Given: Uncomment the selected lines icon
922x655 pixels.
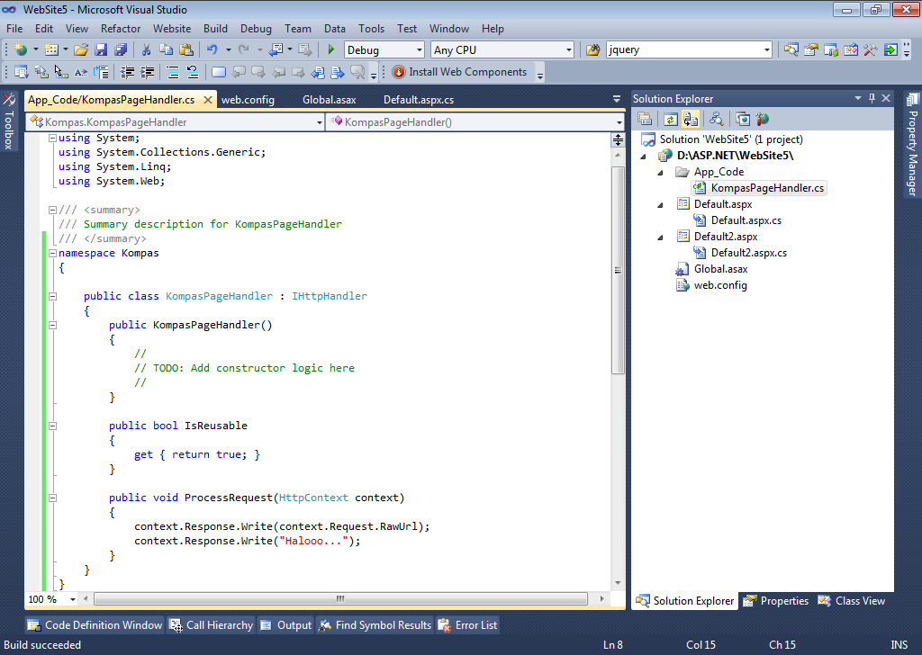Looking at the screenshot, I should [x=193, y=72].
